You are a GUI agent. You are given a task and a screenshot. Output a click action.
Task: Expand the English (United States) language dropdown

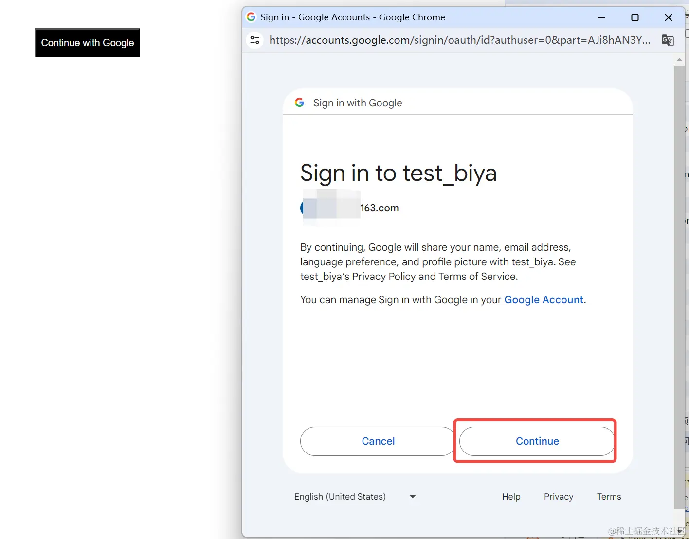pyautogui.click(x=355, y=497)
